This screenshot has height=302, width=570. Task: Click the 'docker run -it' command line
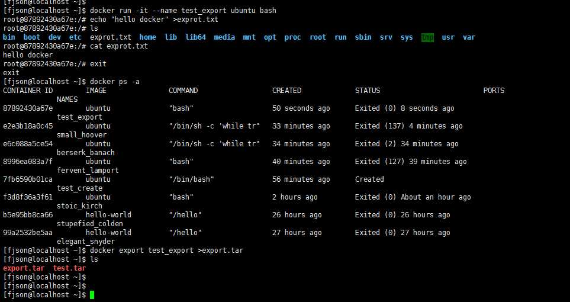183,11
